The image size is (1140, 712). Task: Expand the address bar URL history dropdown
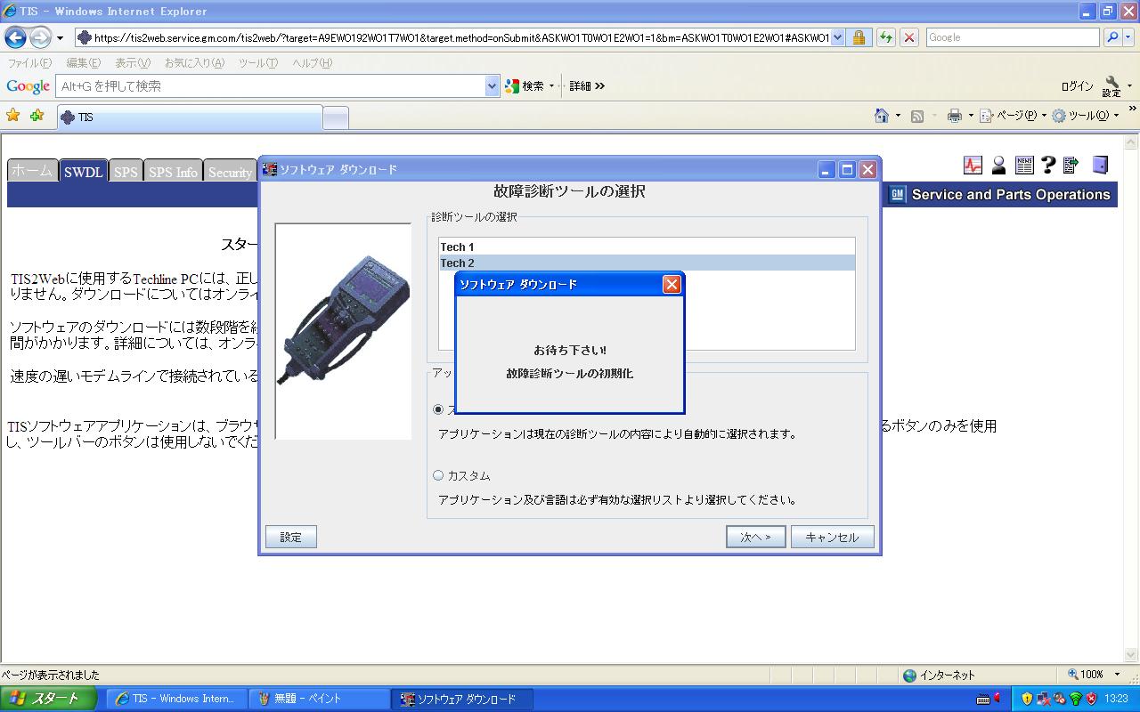(x=837, y=38)
